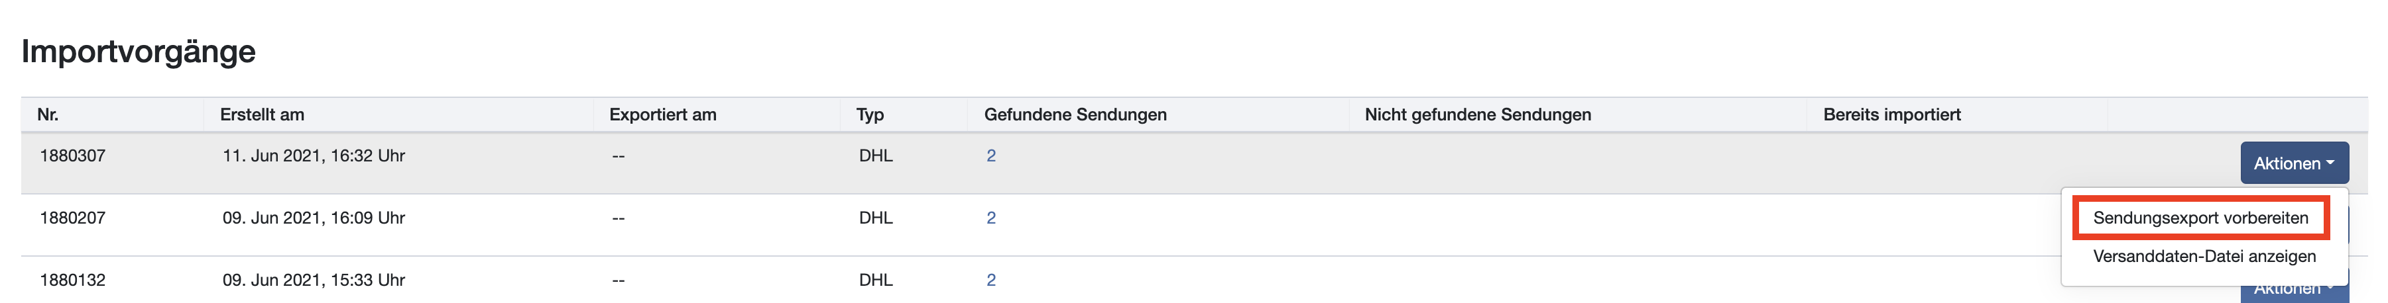Select the import number 1880307 cell
Image resolution: width=2388 pixels, height=303 pixels.
[72, 156]
